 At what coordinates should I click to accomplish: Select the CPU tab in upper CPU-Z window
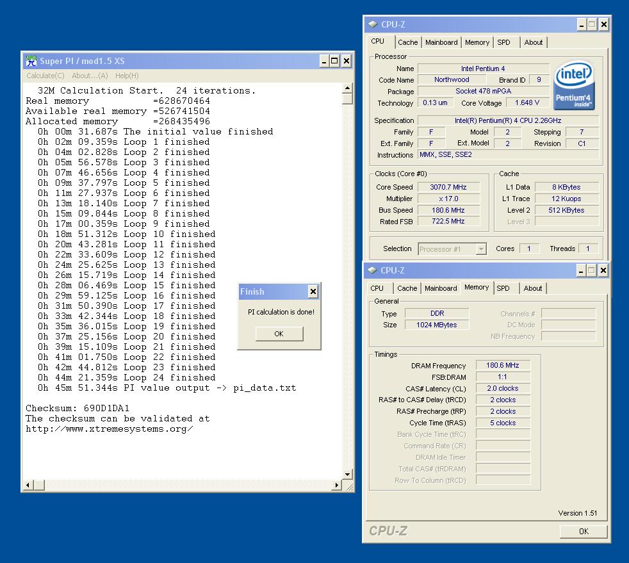click(x=377, y=41)
